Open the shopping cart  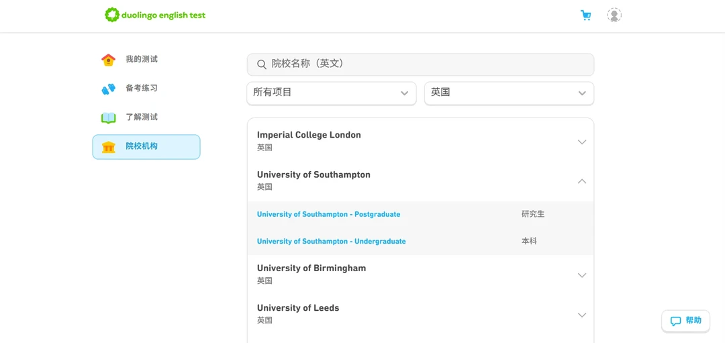[x=586, y=15]
